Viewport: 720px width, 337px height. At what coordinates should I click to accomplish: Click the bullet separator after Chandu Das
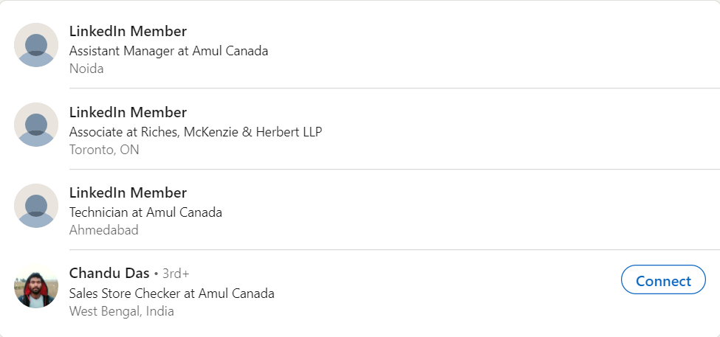pyautogui.click(x=156, y=274)
